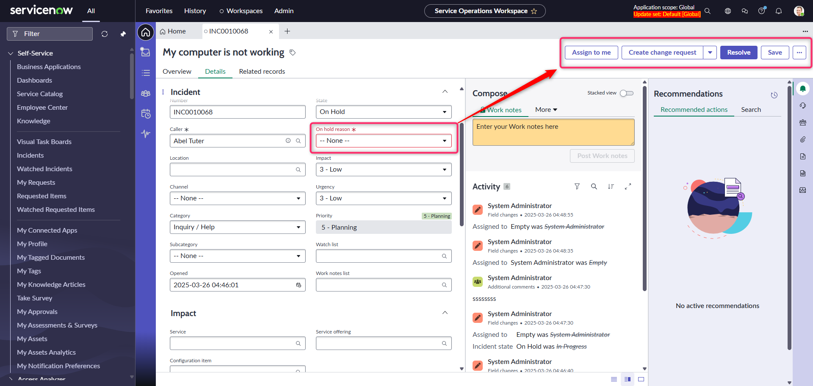This screenshot has height=386, width=813.
Task: Click the Assign to me button
Action: pos(591,53)
